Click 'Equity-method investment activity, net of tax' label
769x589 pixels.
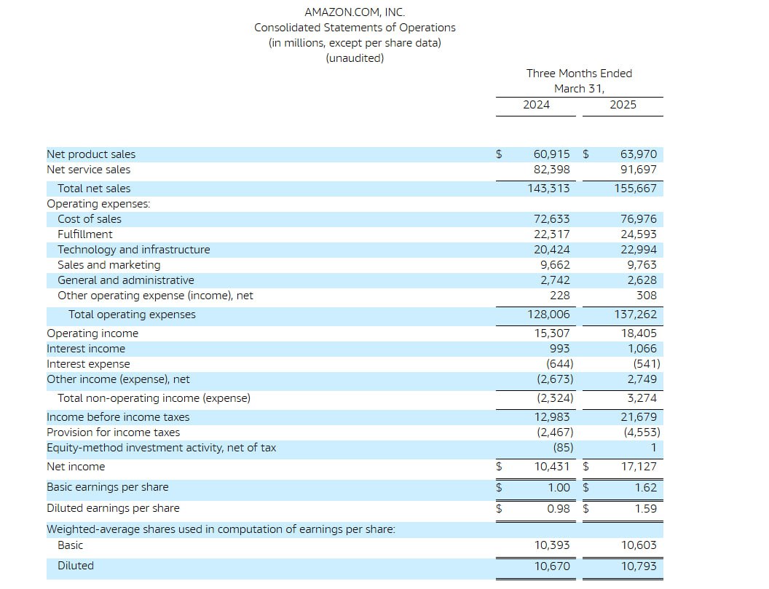click(162, 448)
